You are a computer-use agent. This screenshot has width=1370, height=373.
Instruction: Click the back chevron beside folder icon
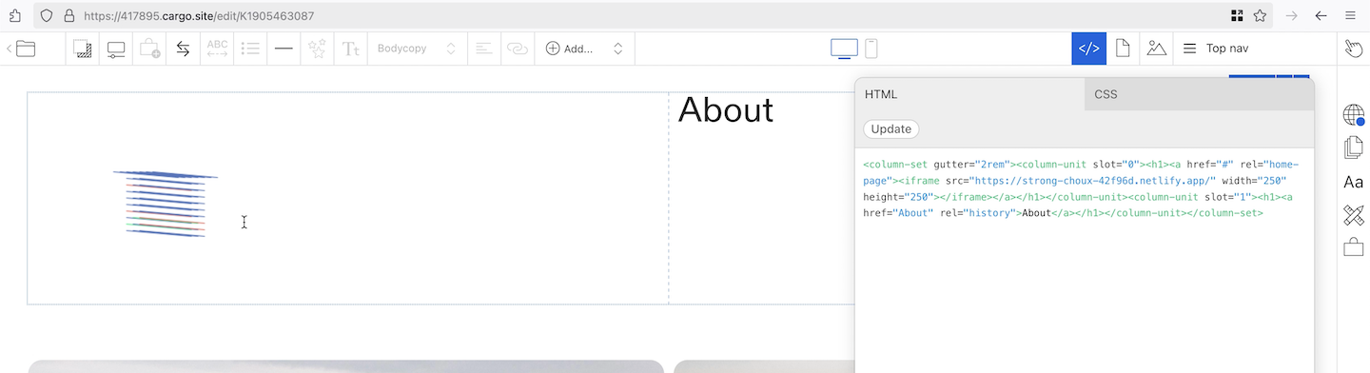[x=10, y=49]
